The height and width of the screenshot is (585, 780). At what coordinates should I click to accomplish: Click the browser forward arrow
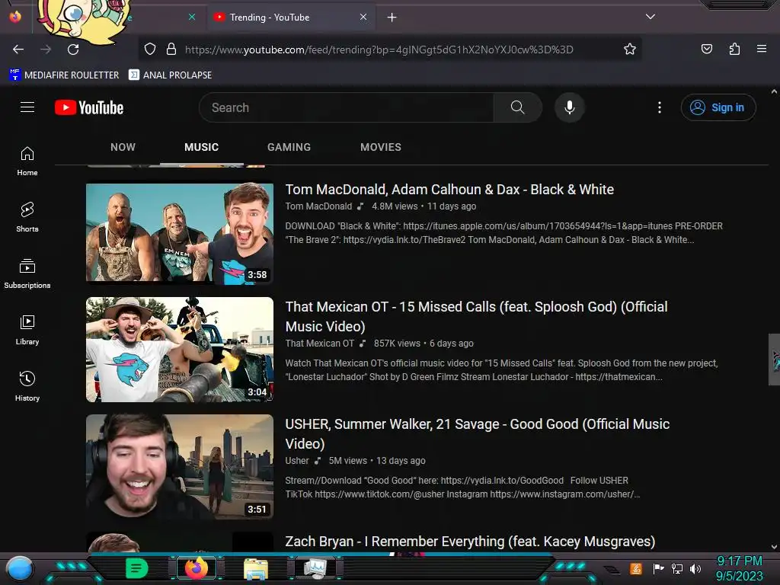click(46, 50)
